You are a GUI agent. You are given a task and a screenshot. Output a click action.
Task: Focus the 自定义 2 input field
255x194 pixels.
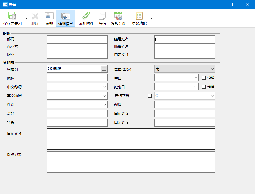[185, 113]
